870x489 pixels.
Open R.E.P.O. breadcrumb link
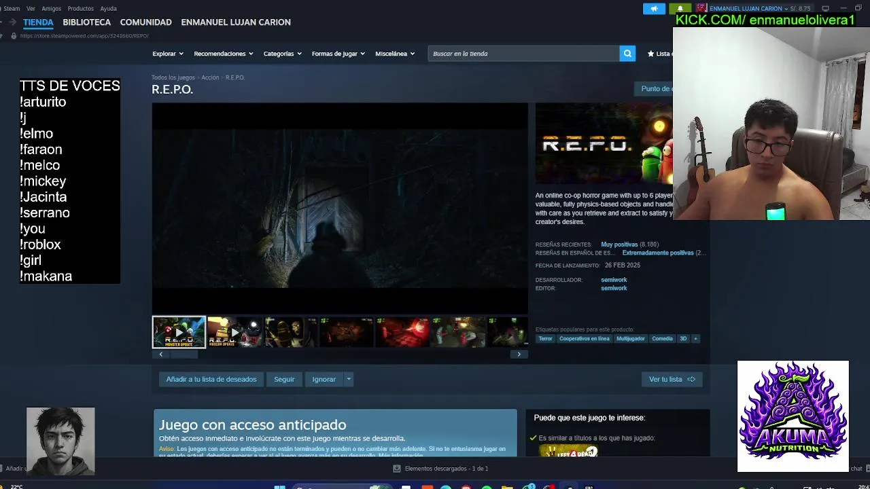click(x=234, y=77)
